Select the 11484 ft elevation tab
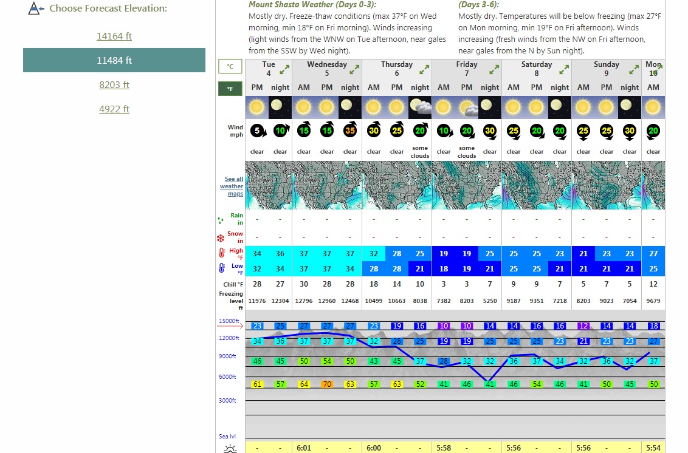688x453 pixels. pyautogui.click(x=114, y=60)
